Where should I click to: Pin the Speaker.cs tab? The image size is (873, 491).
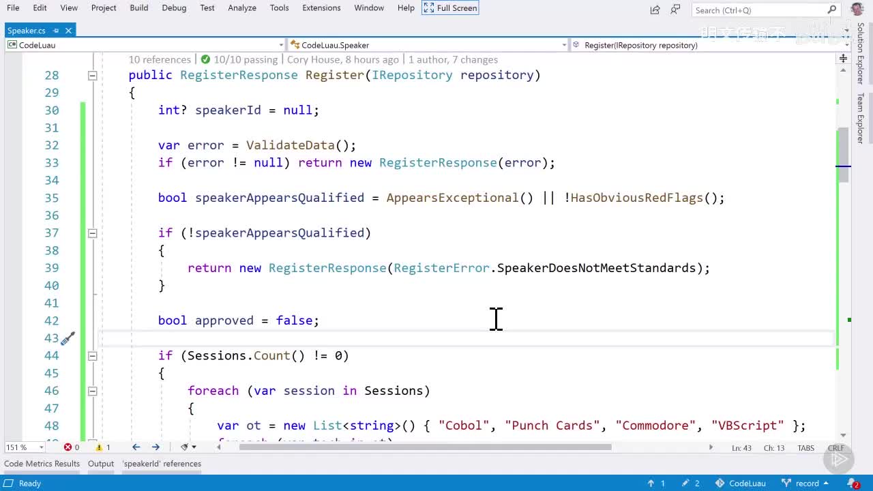[56, 30]
